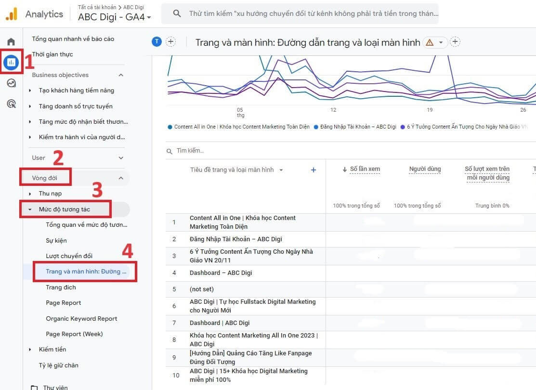Image resolution: width=536 pixels, height=390 pixels.
Task: Click ABC Digi breadcrumb link
Action: [x=134, y=7]
